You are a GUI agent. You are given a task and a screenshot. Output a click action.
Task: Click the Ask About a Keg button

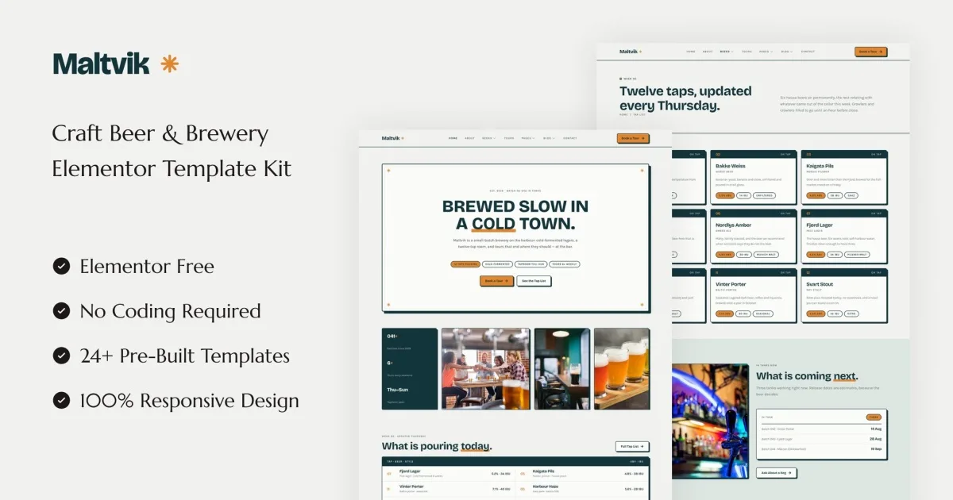[x=776, y=473]
